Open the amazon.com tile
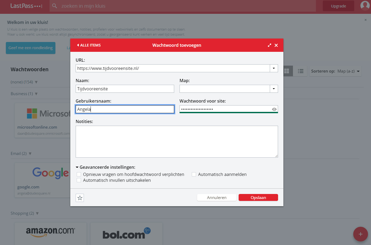The width and height of the screenshot is (371, 245). pos(51,234)
